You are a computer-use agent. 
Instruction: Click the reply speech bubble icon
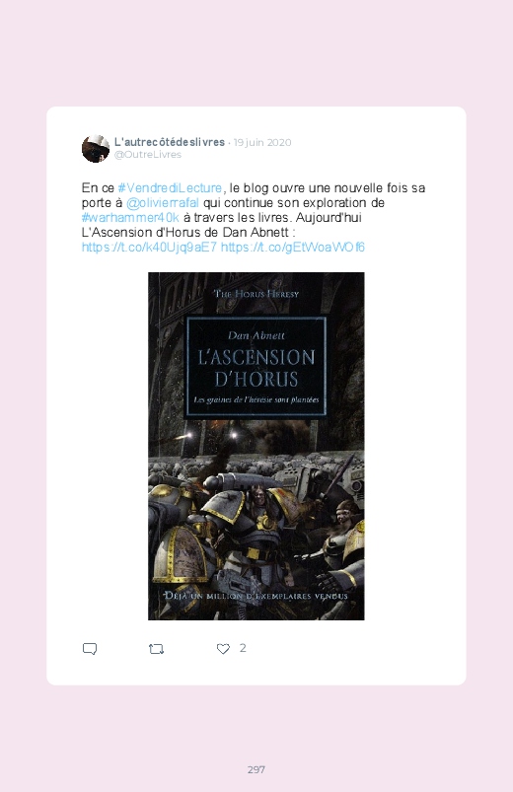(x=90, y=649)
